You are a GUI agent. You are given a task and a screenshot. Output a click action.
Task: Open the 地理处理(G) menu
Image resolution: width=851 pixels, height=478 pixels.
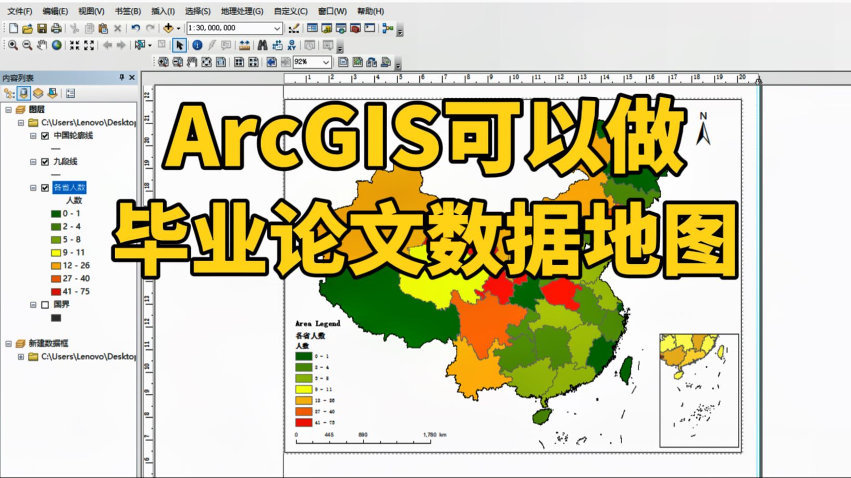(242, 11)
